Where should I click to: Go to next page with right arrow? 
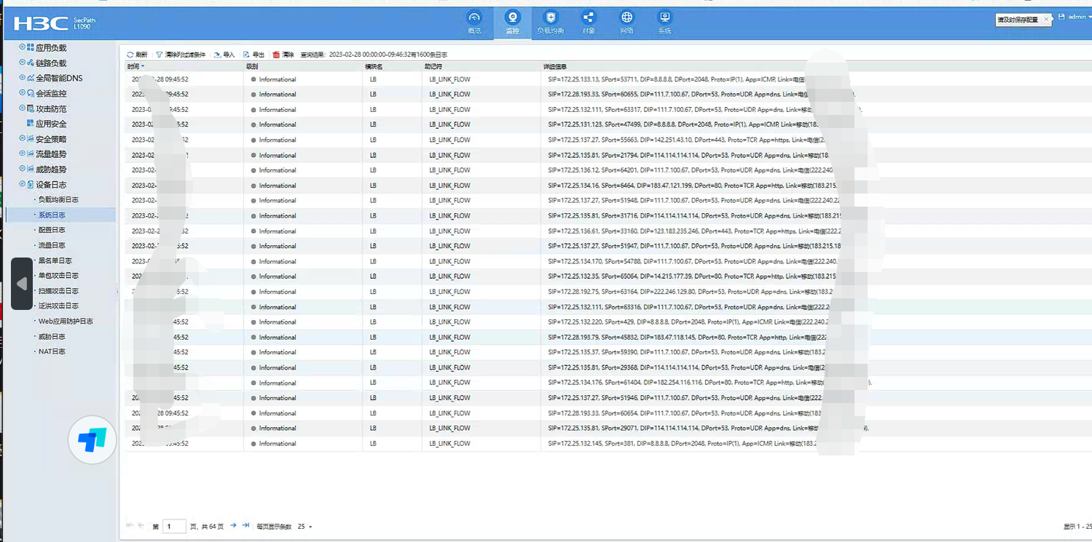tap(233, 525)
